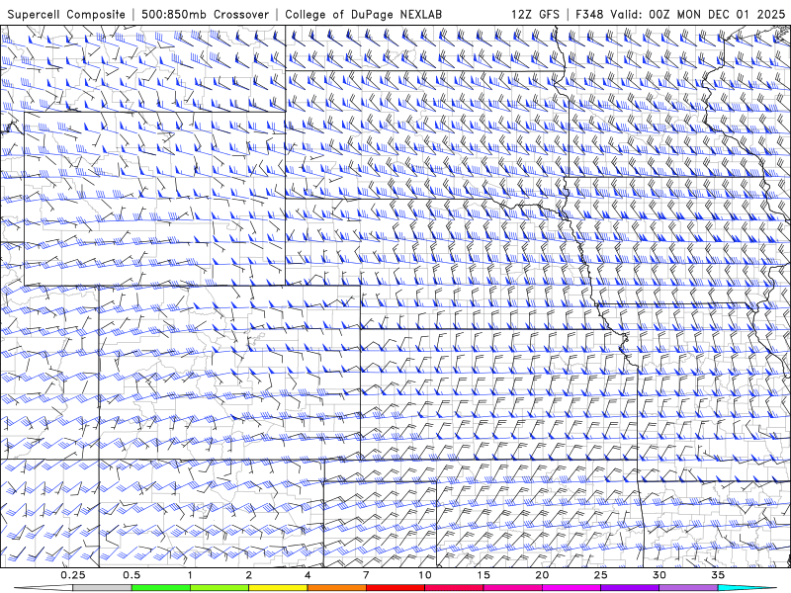The height and width of the screenshot is (593, 791).
Task: Click the magenta 20–25 colorbar segment
Action: pyautogui.click(x=571, y=588)
